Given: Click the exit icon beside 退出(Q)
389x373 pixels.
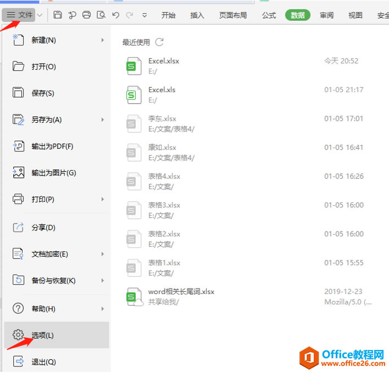Looking at the screenshot, I should (18, 361).
